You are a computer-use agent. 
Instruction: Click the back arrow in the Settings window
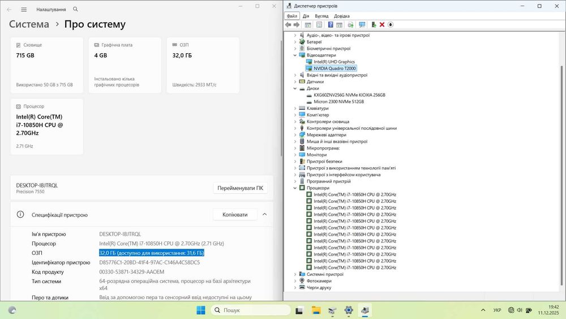[x=9, y=10]
